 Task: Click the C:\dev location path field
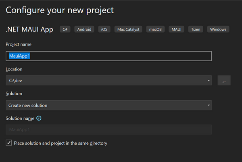(x=105, y=81)
